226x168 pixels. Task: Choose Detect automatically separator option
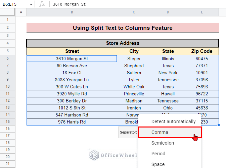170,121
